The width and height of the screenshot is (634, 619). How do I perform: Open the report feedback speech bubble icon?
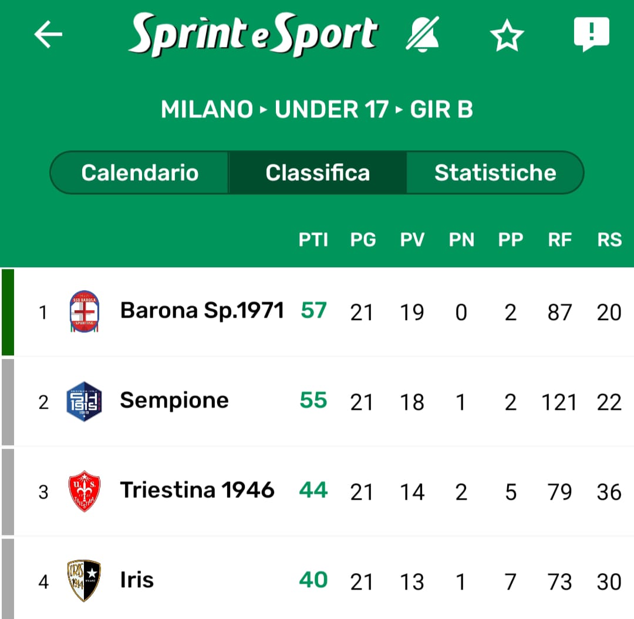point(591,35)
